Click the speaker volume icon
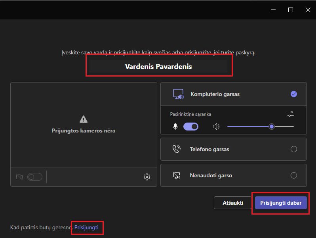316x238 pixels. [216, 127]
